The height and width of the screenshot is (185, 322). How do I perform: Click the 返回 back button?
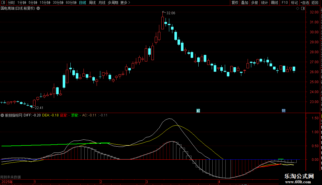[x=315, y=3]
